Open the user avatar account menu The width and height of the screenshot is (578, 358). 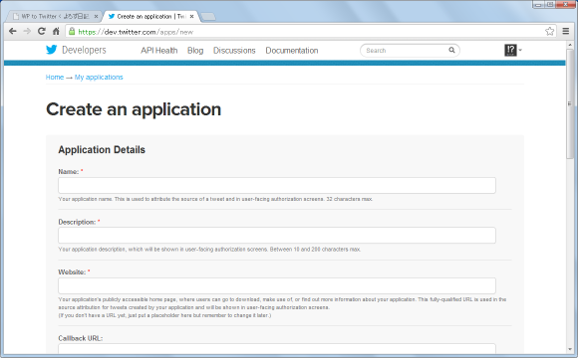[513, 50]
